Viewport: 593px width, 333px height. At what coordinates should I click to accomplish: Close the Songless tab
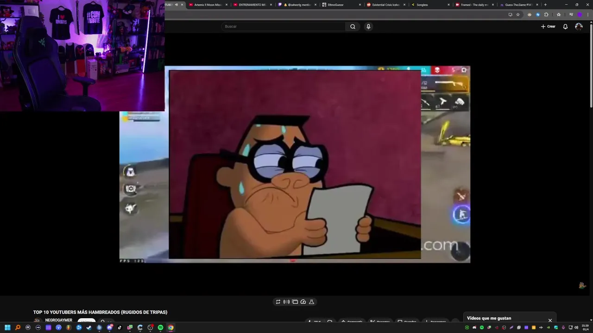[x=448, y=5]
